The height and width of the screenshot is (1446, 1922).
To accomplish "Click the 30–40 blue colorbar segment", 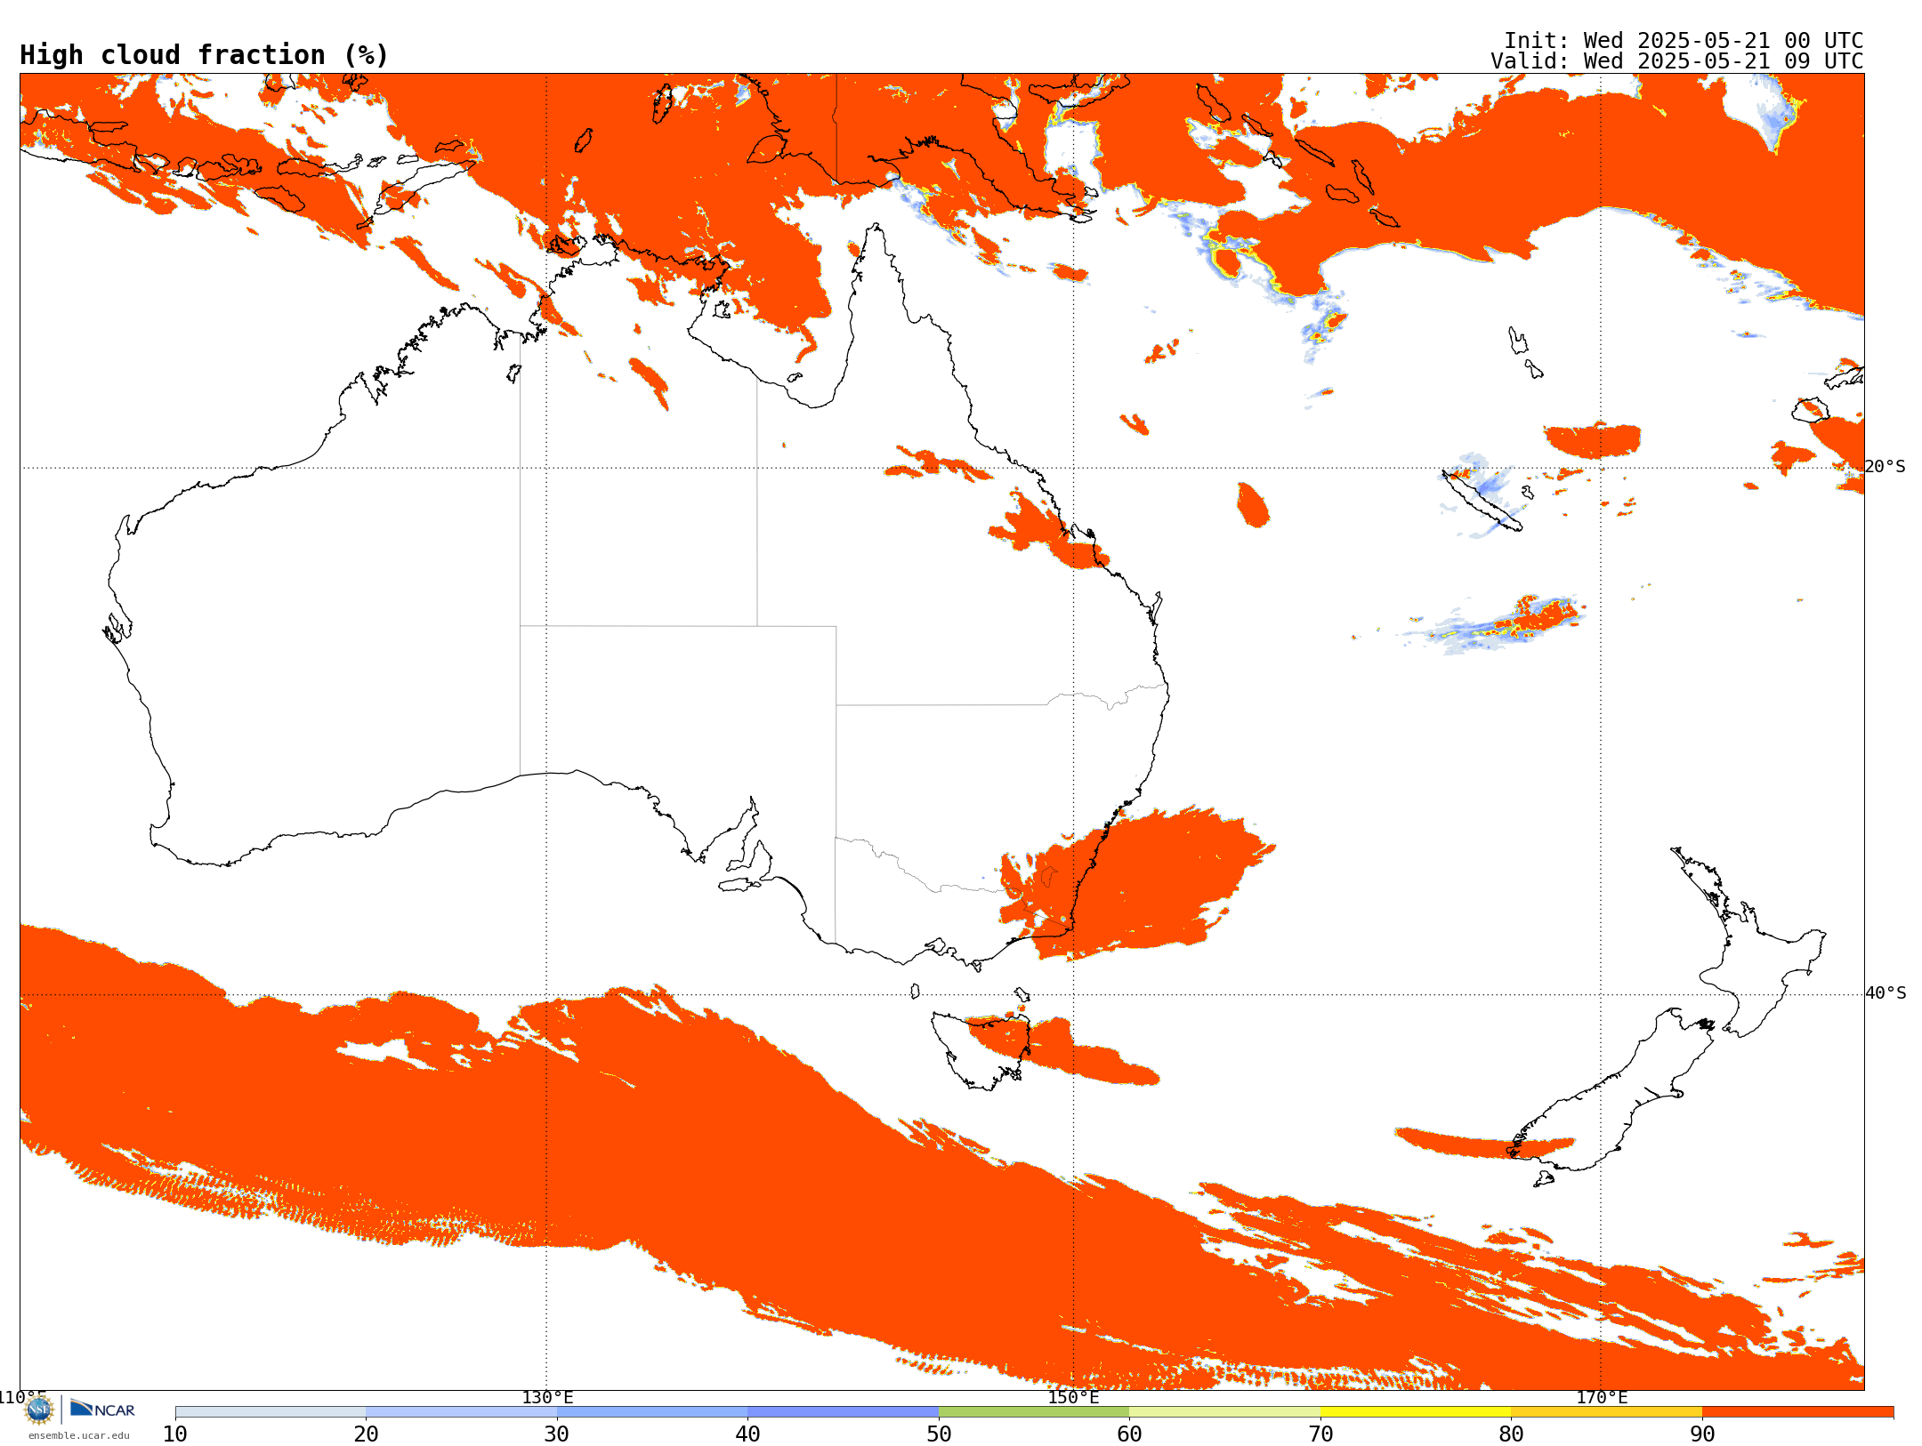I will click(652, 1412).
